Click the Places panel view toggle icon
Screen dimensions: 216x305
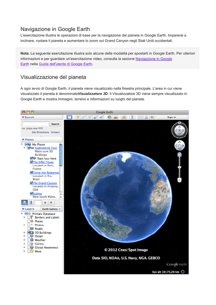(x=31, y=203)
